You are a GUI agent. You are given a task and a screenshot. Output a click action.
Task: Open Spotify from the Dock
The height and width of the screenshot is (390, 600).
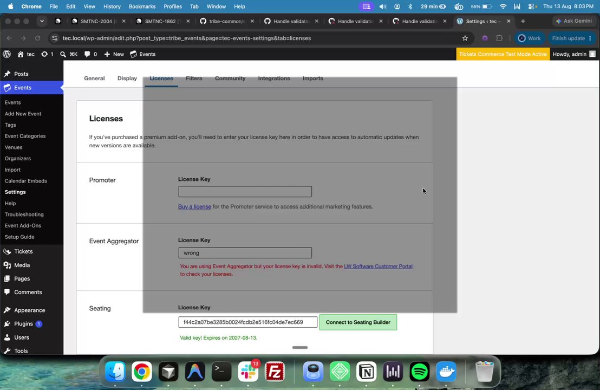click(419, 372)
